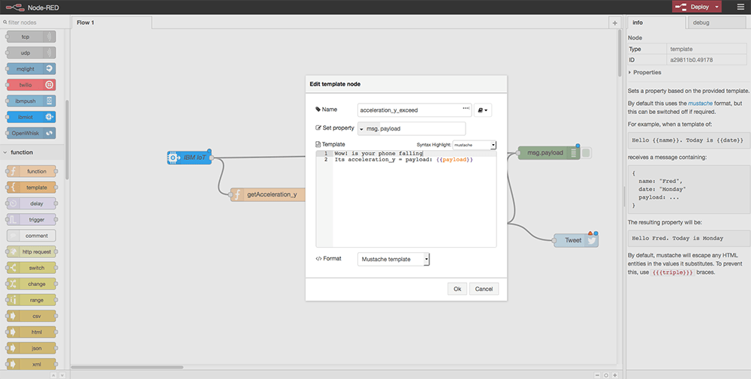Select the twilio node in the palette
The height and width of the screenshot is (379, 751).
pos(31,85)
